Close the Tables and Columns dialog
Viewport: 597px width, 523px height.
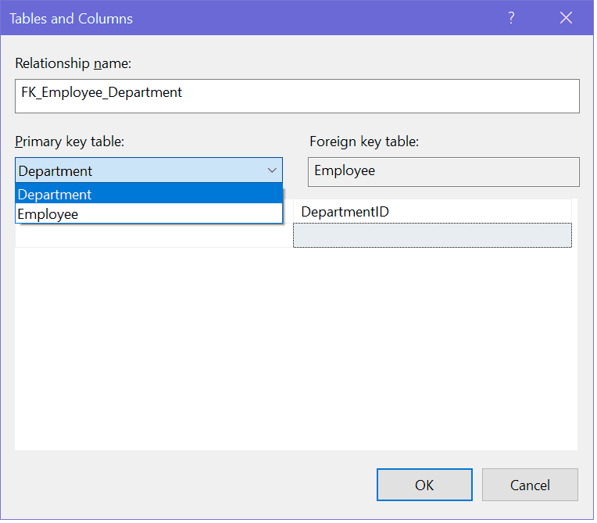[567, 18]
